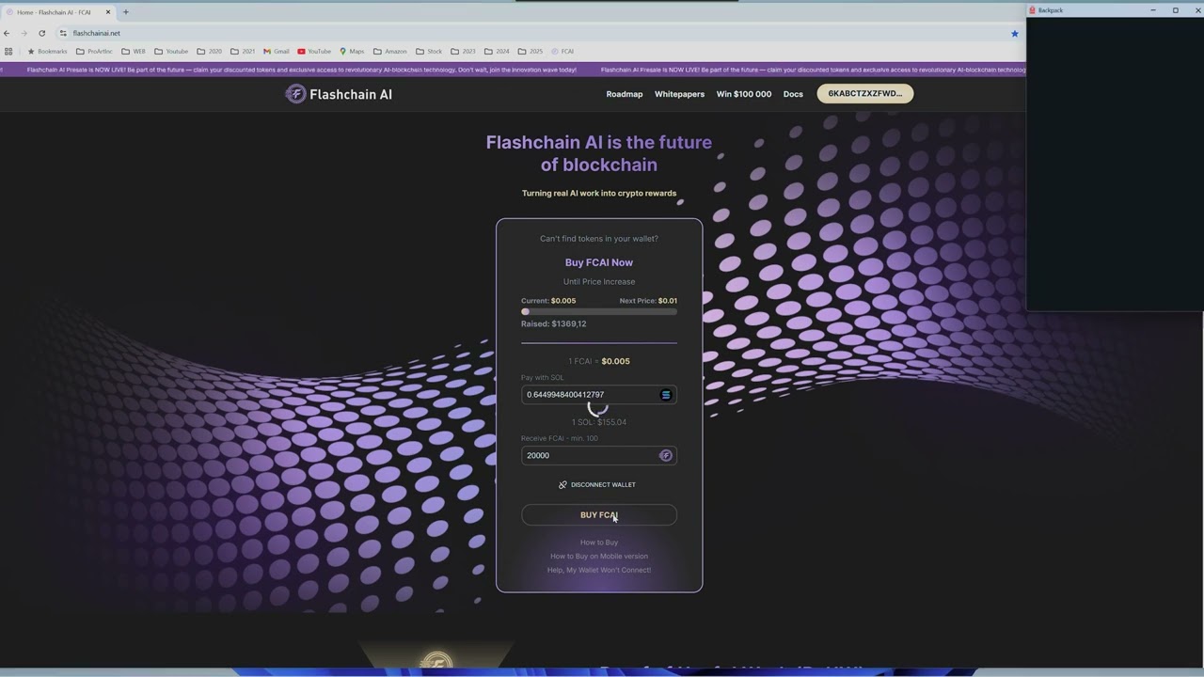Viewport: 1204px width, 677px height.
Task: Click the Flashchain AI logo icon
Action: (296, 94)
